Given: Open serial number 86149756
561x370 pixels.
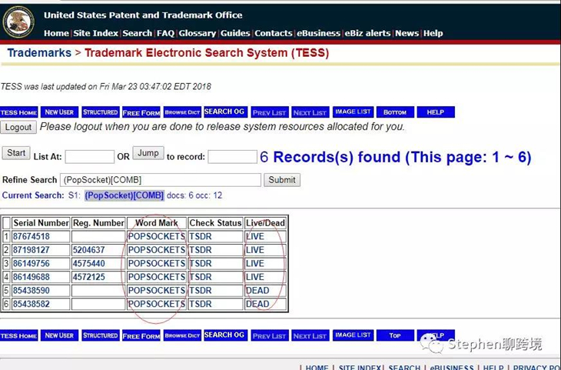Looking at the screenshot, I should [x=32, y=264].
